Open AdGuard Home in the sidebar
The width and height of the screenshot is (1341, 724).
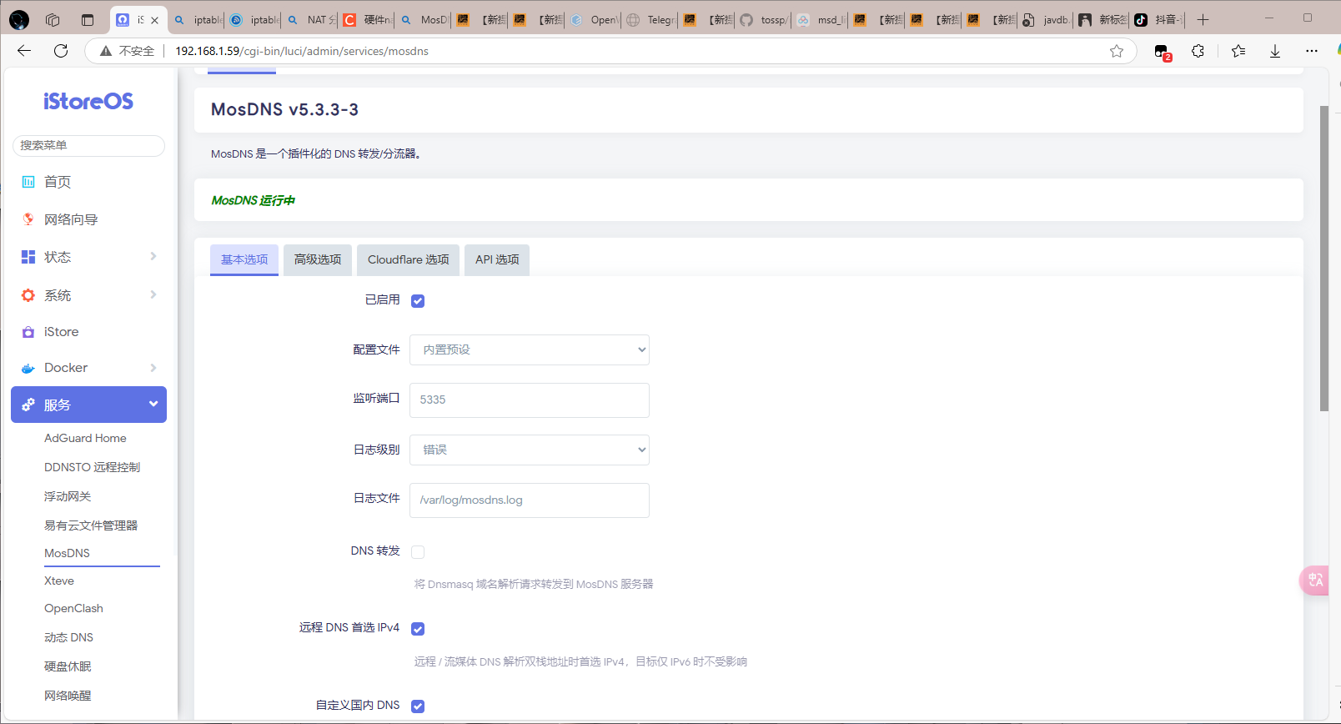(x=85, y=438)
